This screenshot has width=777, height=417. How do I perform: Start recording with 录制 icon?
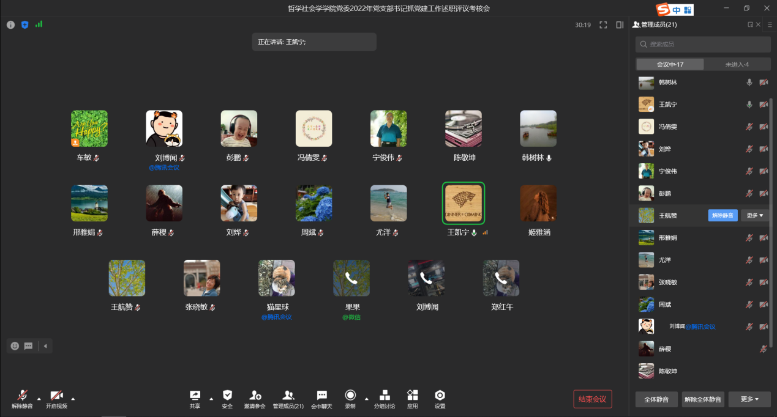350,396
